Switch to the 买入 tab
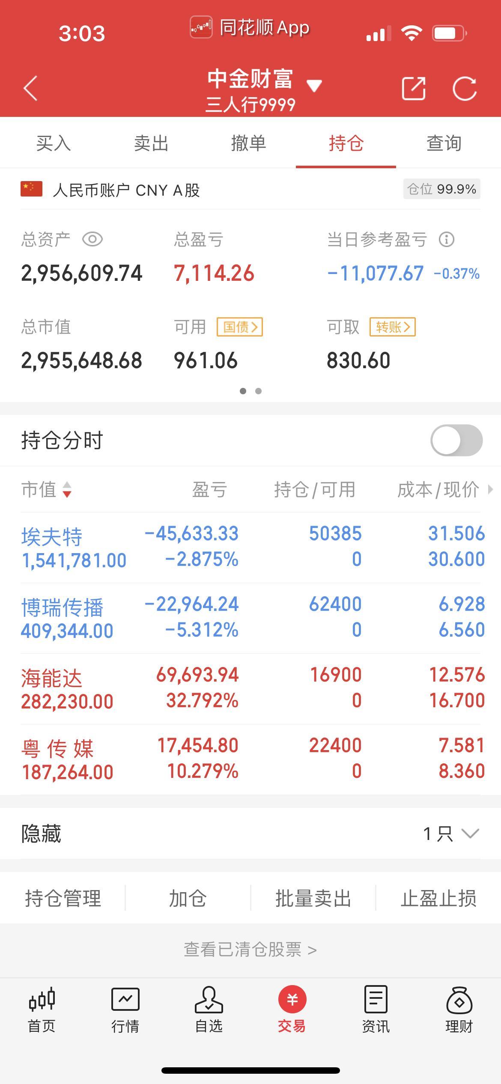The height and width of the screenshot is (1084, 501). coord(54,143)
